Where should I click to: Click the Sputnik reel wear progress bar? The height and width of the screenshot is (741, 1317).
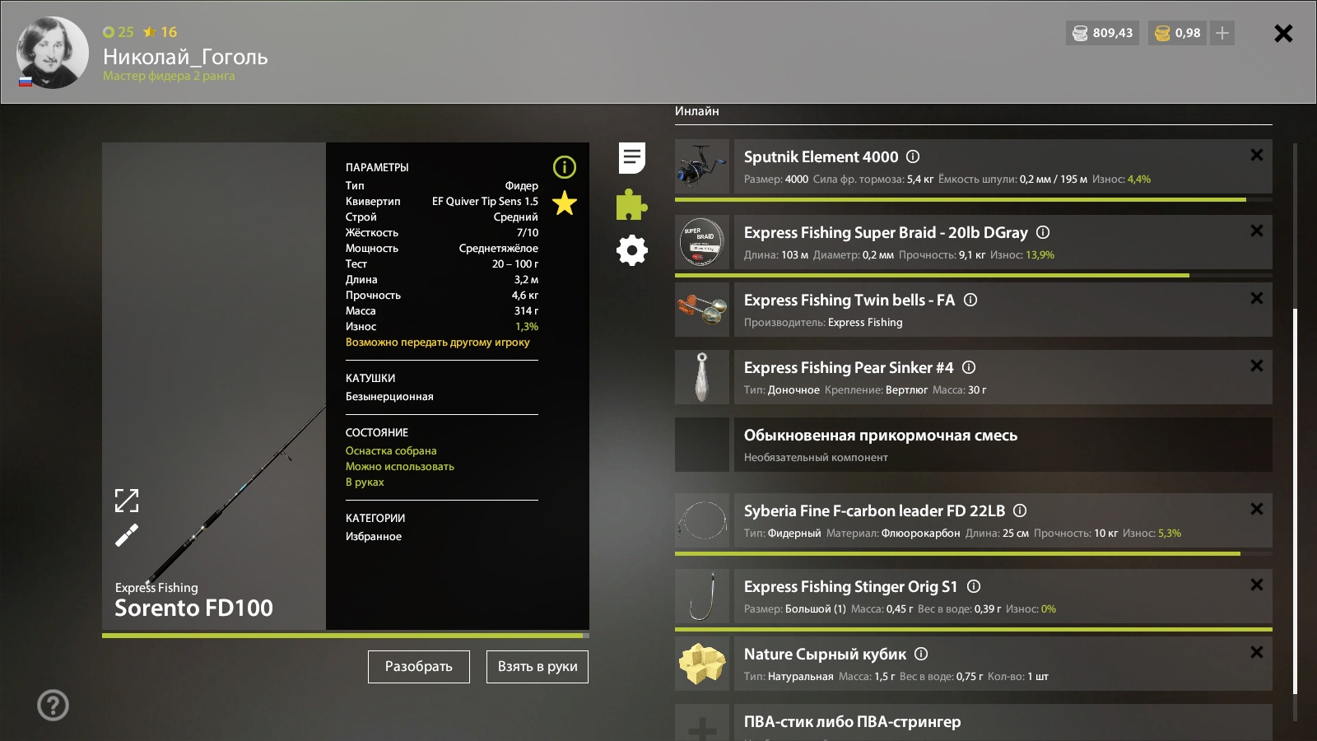pyautogui.click(x=974, y=199)
